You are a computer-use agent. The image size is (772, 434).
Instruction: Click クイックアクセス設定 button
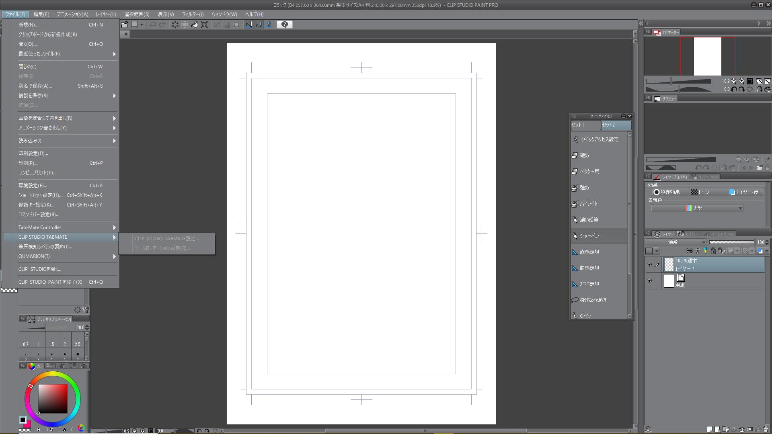599,139
